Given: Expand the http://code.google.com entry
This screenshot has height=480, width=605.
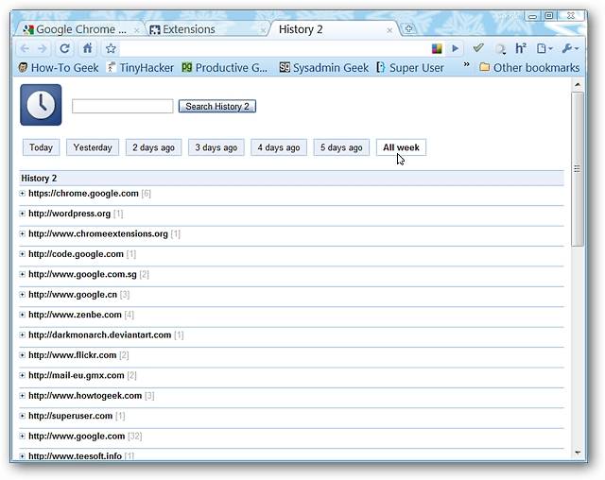Looking at the screenshot, I should click(x=23, y=254).
